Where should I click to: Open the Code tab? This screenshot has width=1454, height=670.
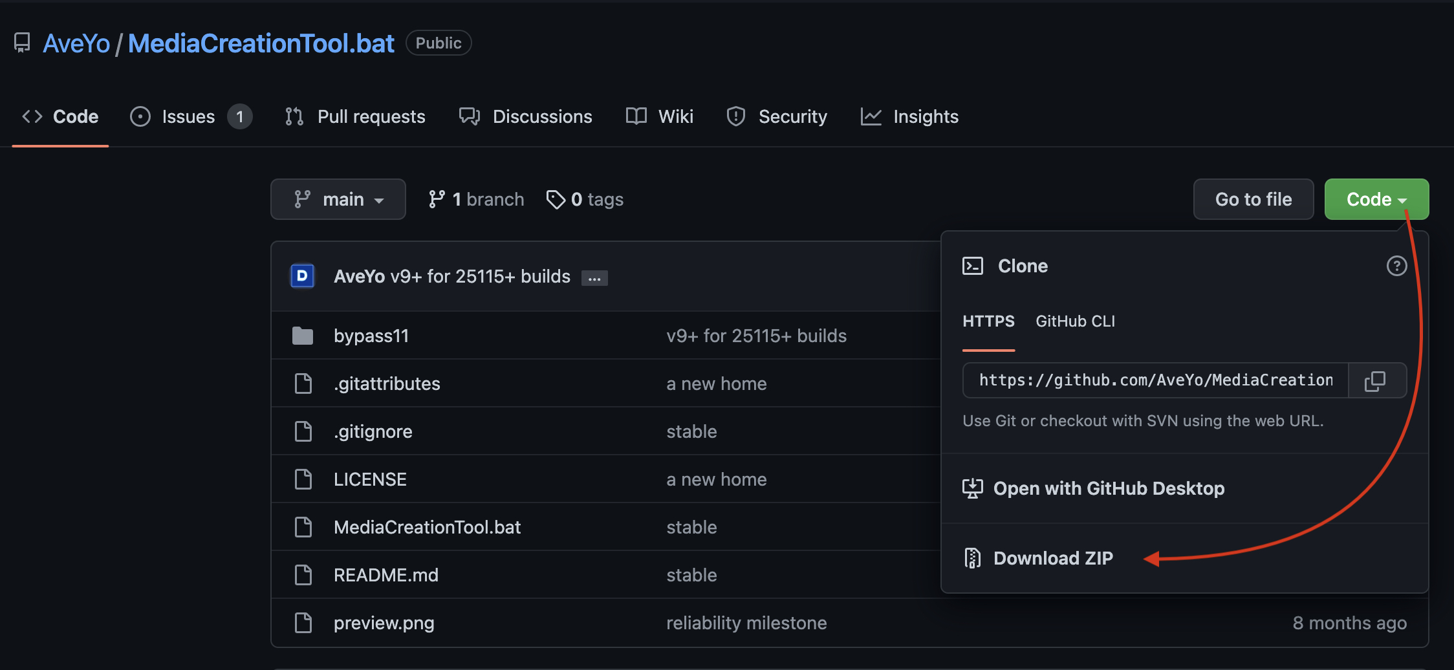60,116
